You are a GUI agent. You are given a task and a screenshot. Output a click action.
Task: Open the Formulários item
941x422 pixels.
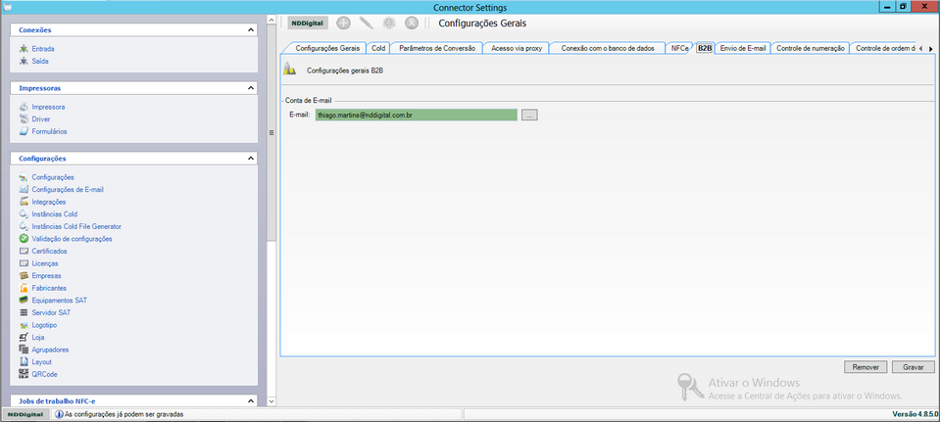pyautogui.click(x=49, y=131)
